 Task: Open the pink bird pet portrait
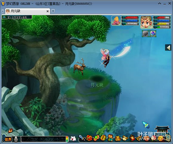click(x=116, y=21)
